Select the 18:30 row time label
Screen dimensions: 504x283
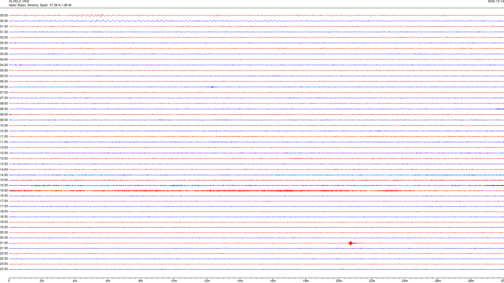tap(4, 217)
